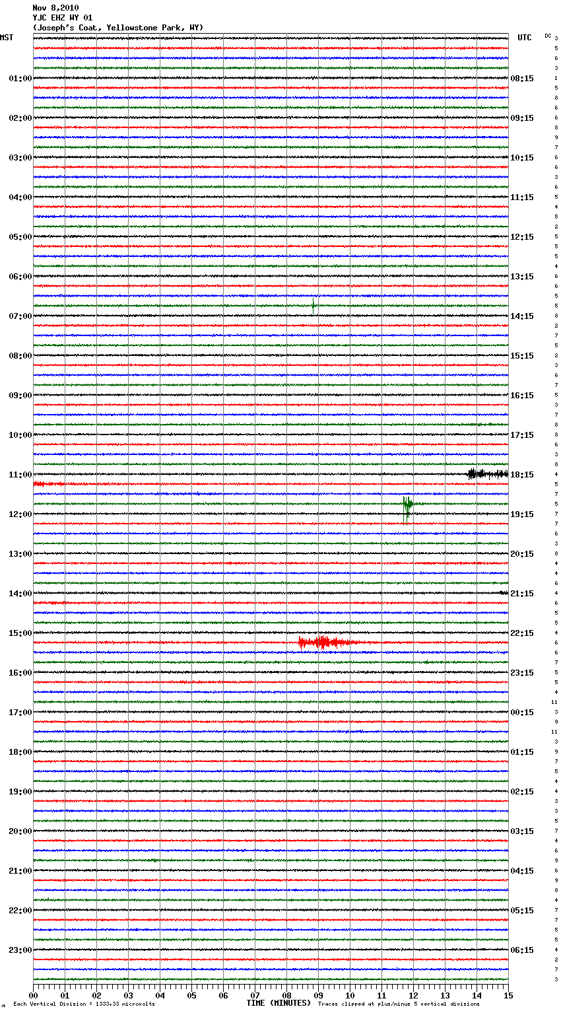This screenshot has height=1013, width=561.
Task: Click the 15:15 UTC time label
Action: (522, 356)
